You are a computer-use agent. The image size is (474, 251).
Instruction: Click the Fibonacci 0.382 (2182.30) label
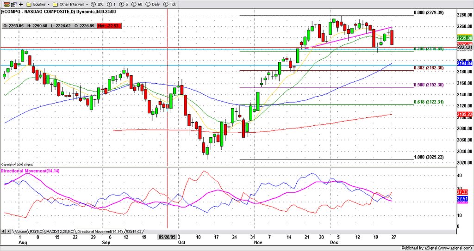click(429, 68)
